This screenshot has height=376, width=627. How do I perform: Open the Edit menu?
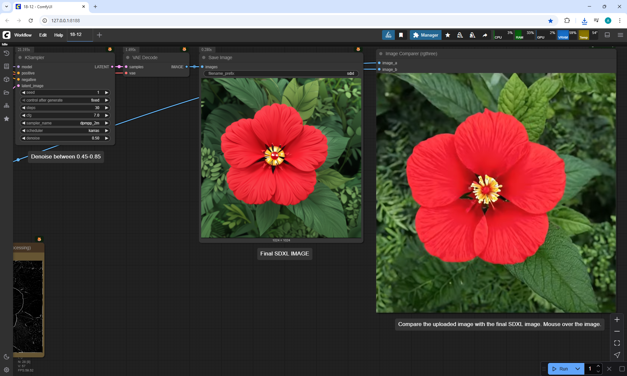coord(43,35)
